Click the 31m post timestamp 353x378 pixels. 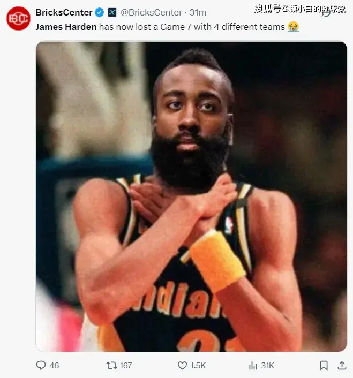198,12
